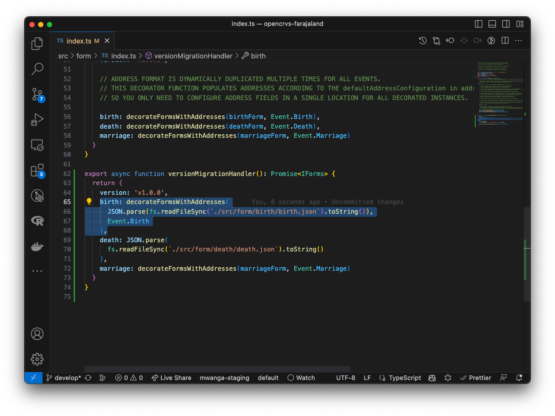The width and height of the screenshot is (555, 416).
Task: Open the Search view in sidebar
Action: (37, 68)
